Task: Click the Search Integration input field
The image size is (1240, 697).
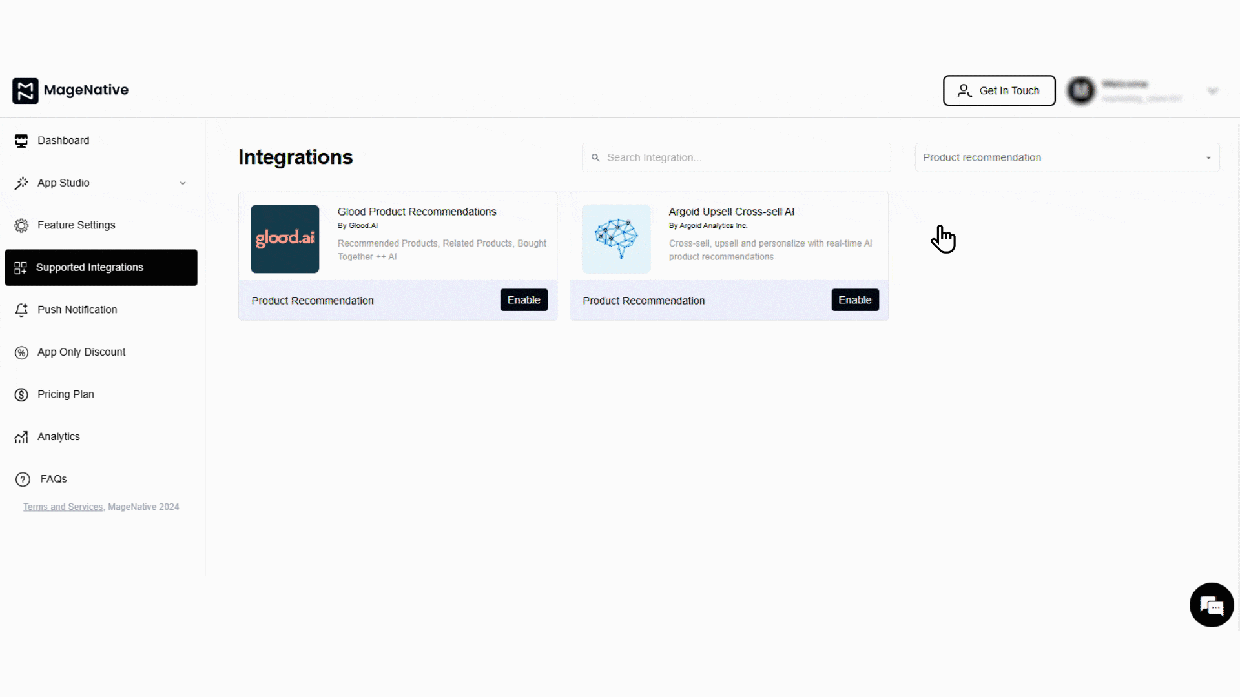Action: [x=736, y=157]
